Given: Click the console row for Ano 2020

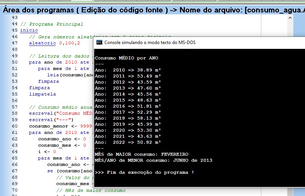Looking at the screenshot, I should [128, 130].
